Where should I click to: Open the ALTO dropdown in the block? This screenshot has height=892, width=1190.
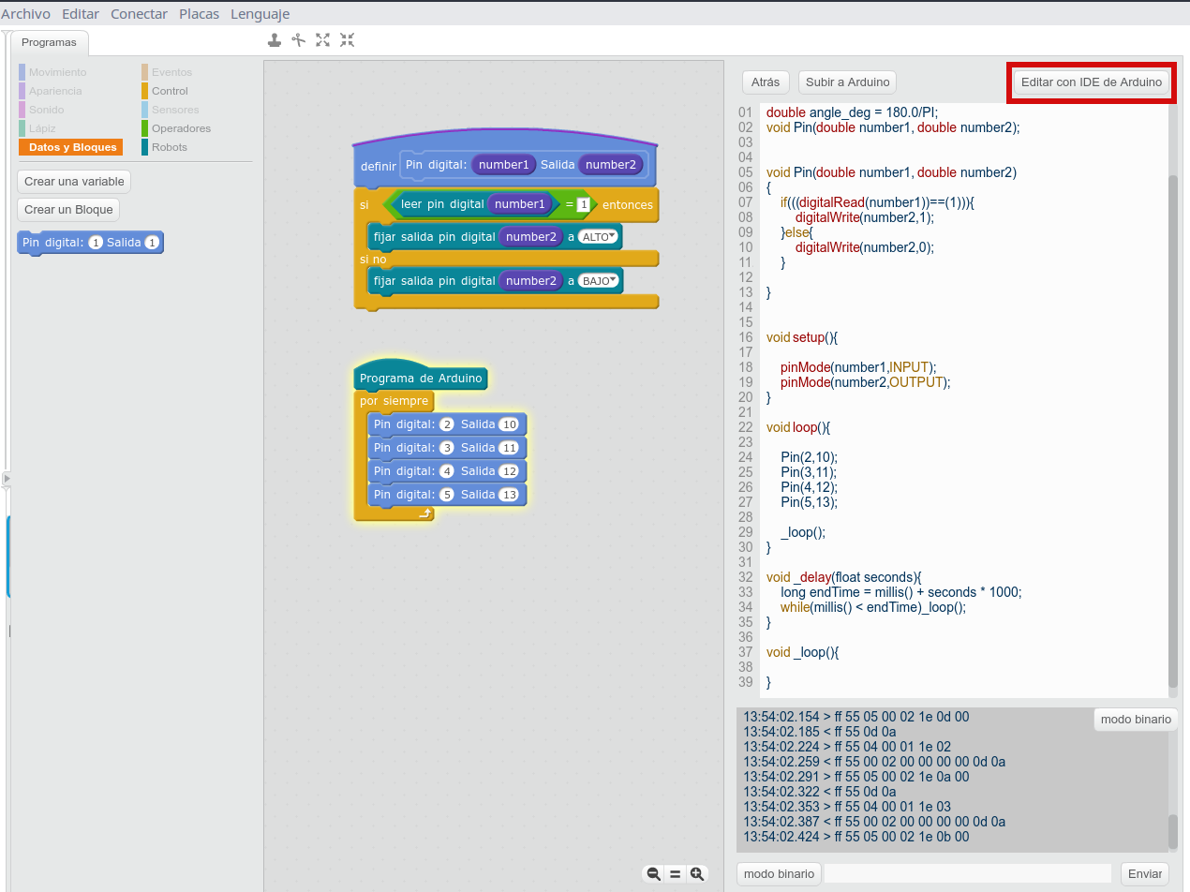click(599, 237)
